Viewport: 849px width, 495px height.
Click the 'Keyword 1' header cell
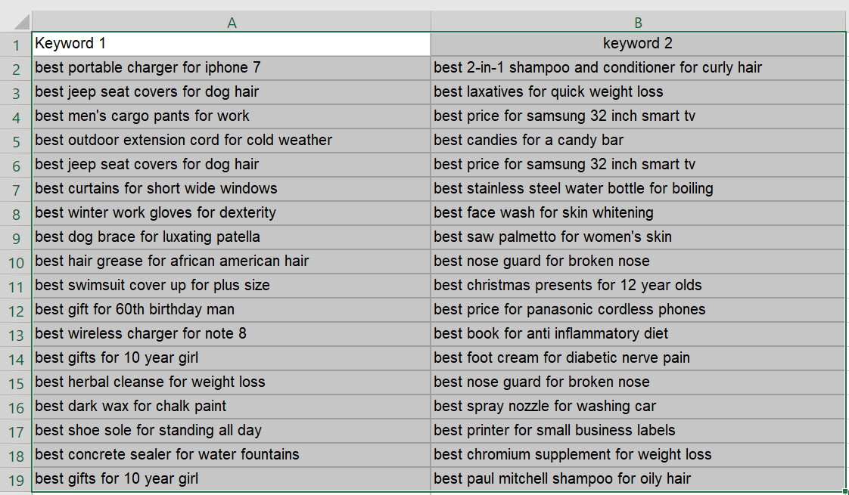tap(232, 44)
